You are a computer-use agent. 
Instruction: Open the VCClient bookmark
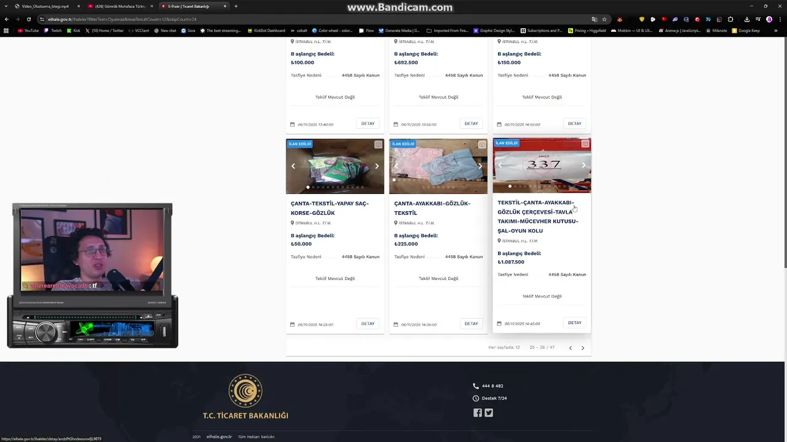click(x=138, y=31)
